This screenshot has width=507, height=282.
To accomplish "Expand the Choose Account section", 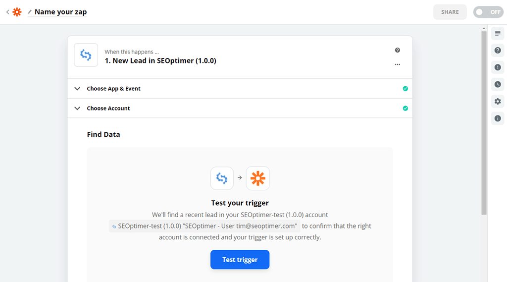I will (108, 108).
